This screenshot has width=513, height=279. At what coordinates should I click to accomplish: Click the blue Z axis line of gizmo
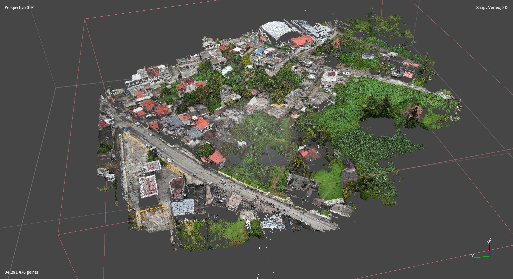[x=489, y=250]
